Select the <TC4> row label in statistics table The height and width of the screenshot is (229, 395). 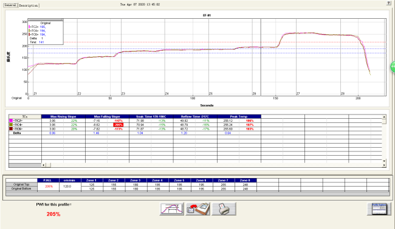pos(18,125)
